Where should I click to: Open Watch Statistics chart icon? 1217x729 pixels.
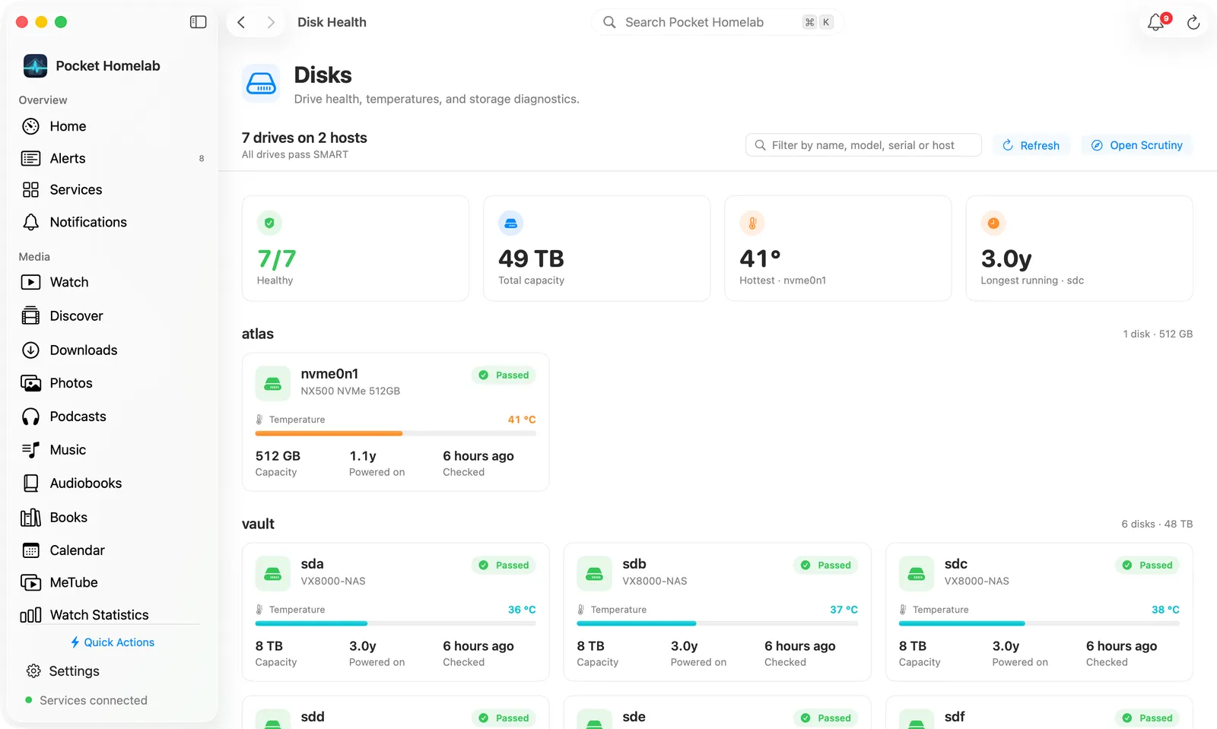tap(30, 615)
